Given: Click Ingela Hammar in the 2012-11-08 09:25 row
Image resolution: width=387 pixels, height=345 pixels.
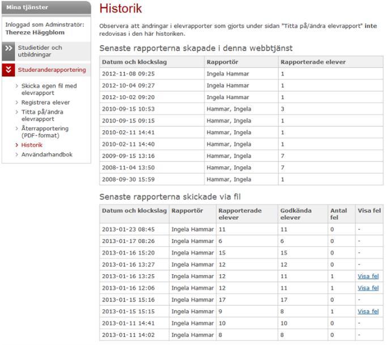Looking at the screenshot, I should [228, 74].
